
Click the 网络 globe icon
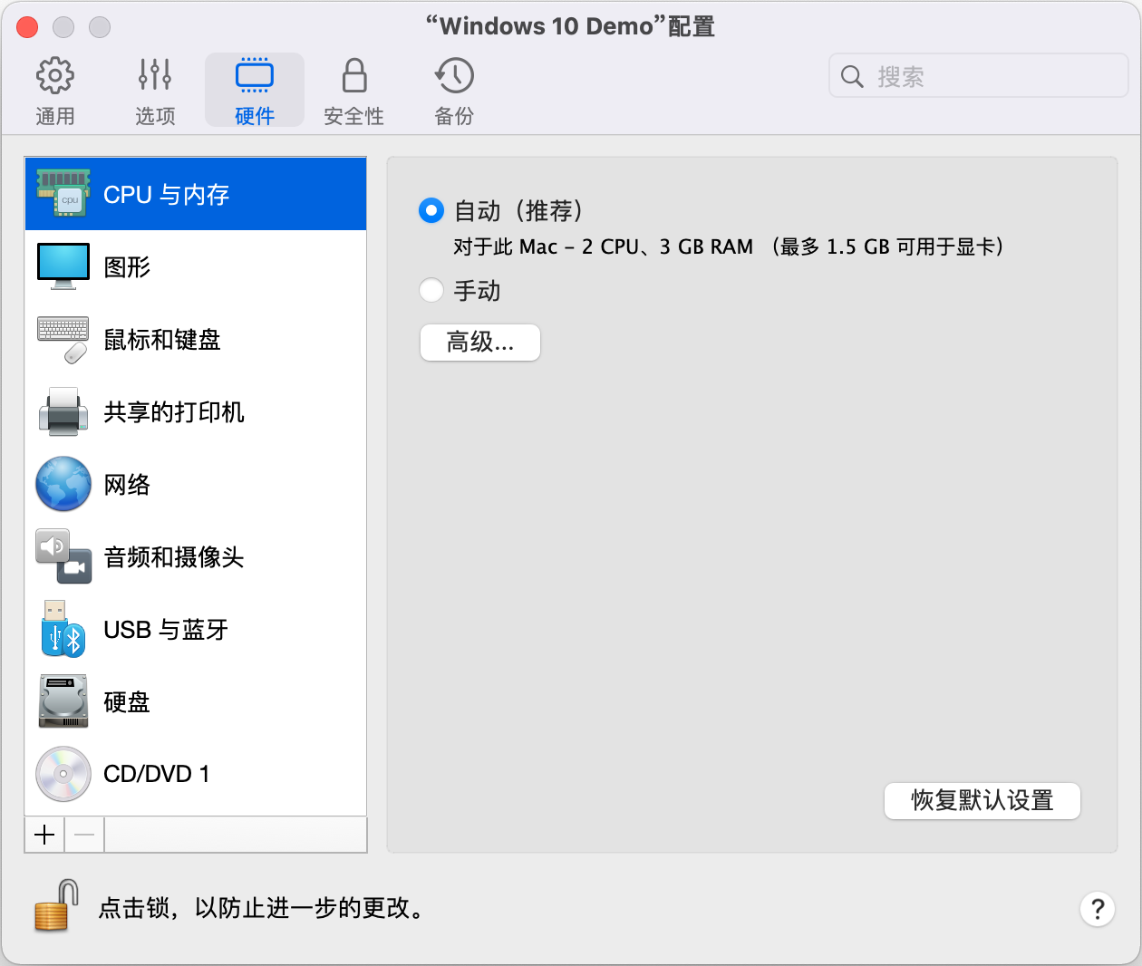[63, 484]
